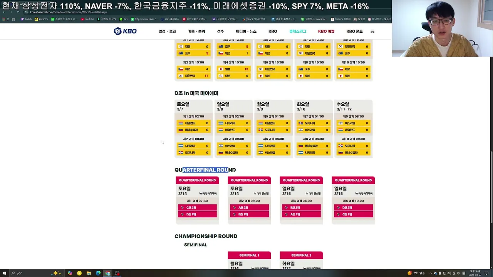Click the QUARTERFINAL ROUND heading text
The image size is (493, 277).
tap(205, 170)
